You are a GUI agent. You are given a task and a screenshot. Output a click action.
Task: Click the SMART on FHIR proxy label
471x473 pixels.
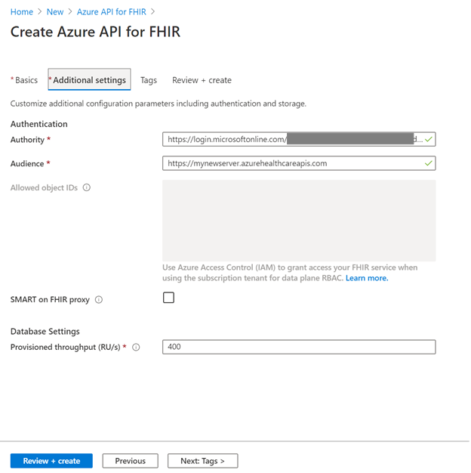[50, 299]
